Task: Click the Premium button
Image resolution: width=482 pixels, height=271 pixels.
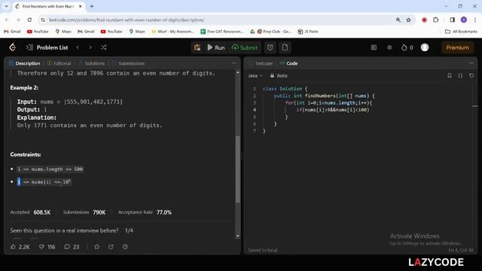Action: [x=457, y=47]
